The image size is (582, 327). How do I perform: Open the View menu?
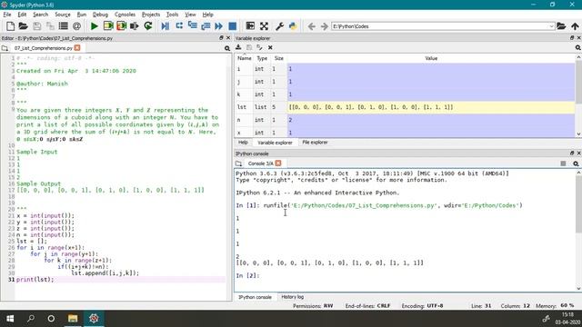tap(190, 15)
